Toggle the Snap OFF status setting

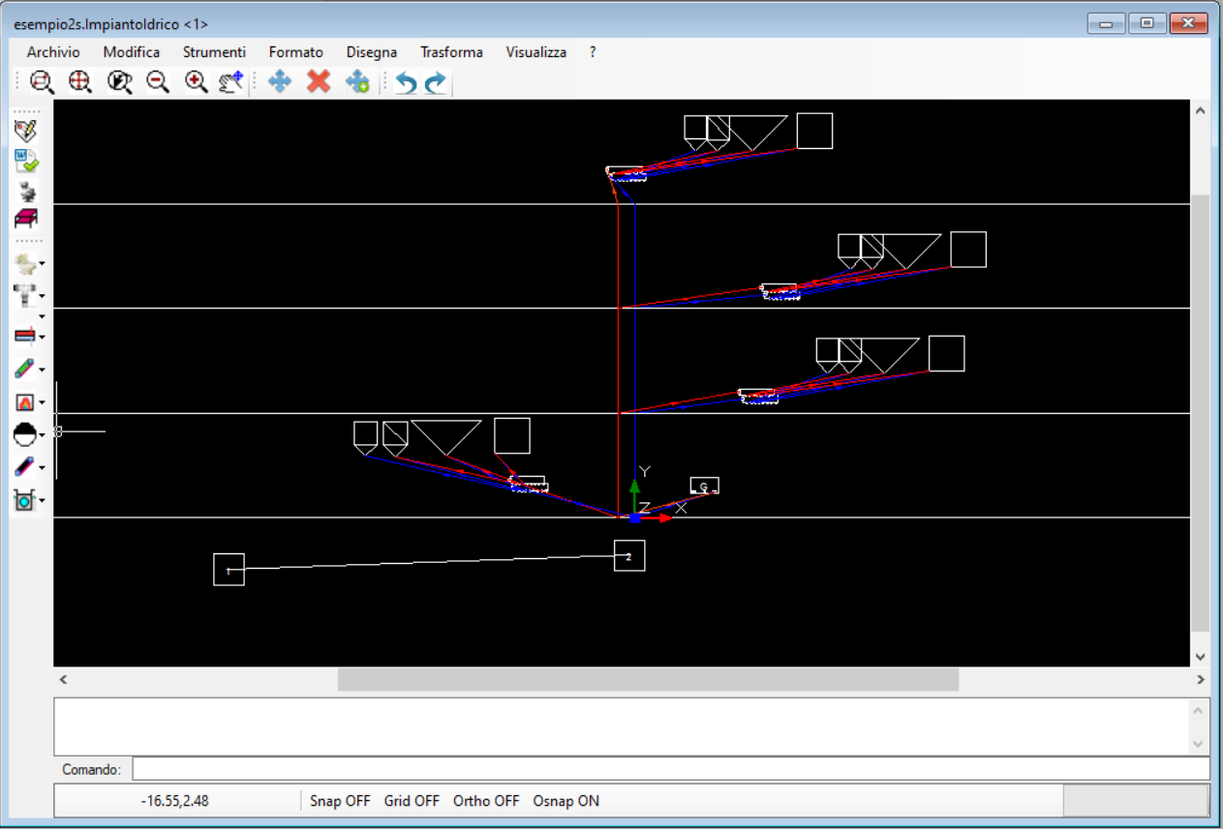click(x=340, y=801)
